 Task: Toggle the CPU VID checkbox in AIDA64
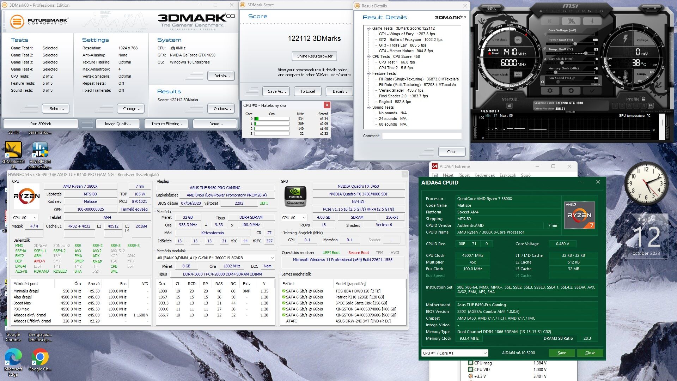click(470, 369)
